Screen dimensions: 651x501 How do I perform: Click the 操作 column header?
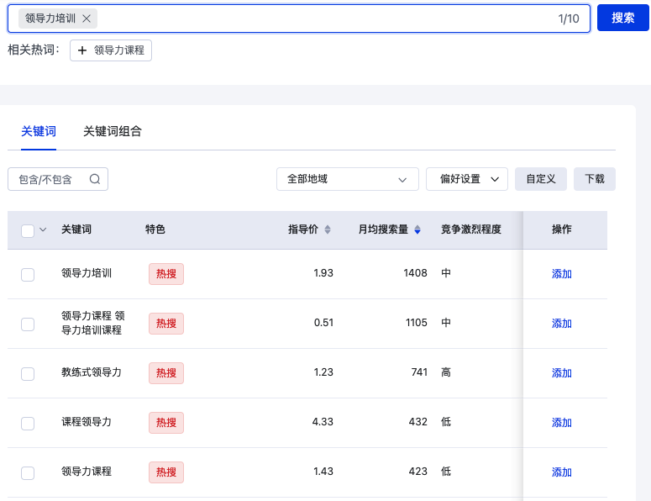click(562, 229)
